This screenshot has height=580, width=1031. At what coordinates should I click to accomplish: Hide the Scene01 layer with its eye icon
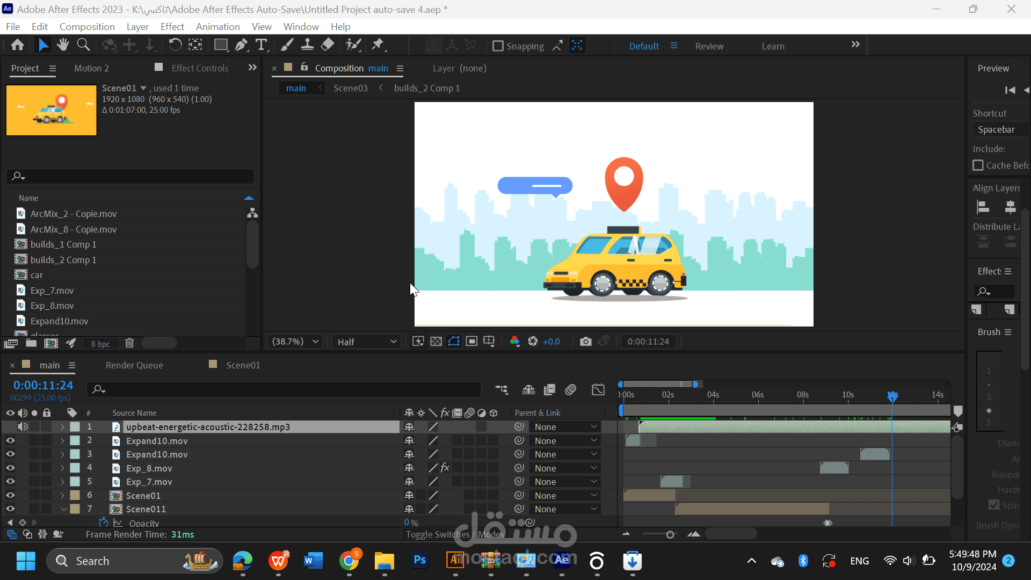click(10, 495)
